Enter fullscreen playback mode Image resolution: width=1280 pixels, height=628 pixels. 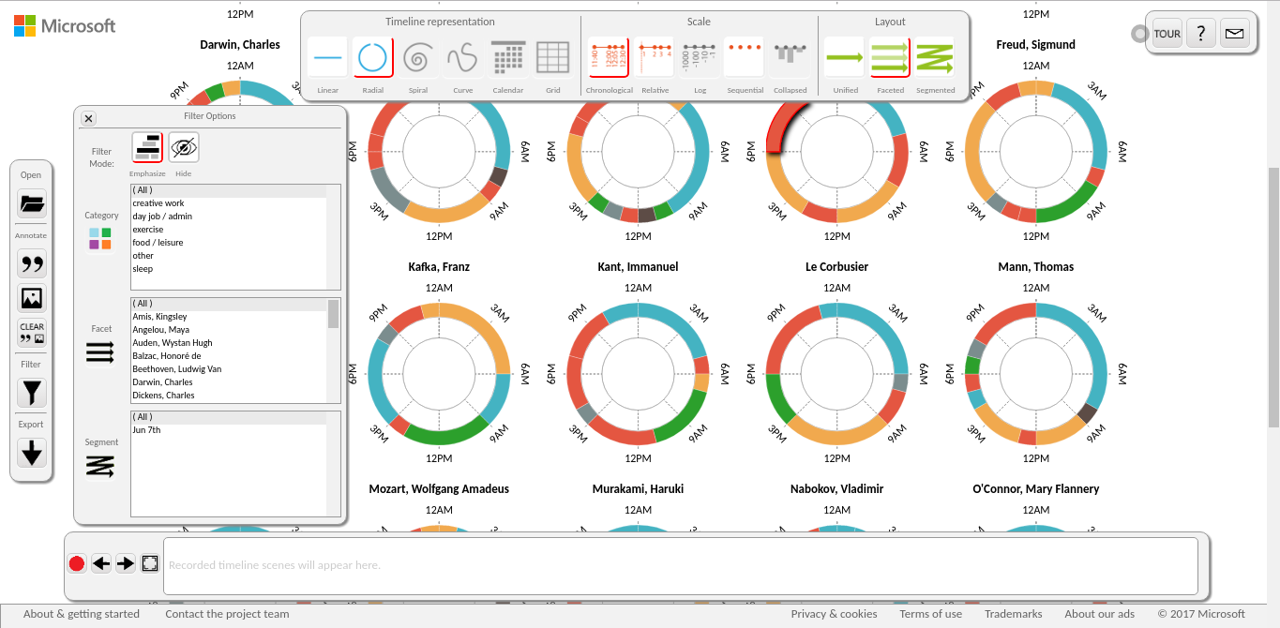[150, 563]
